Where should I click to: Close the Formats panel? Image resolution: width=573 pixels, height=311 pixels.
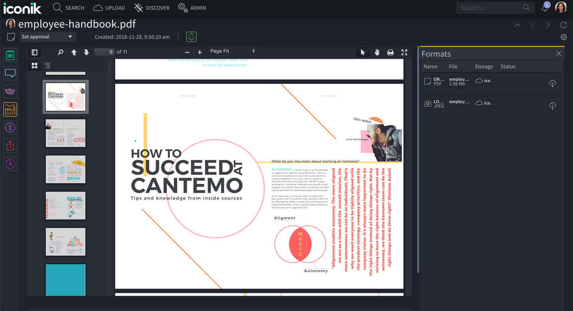coord(558,54)
